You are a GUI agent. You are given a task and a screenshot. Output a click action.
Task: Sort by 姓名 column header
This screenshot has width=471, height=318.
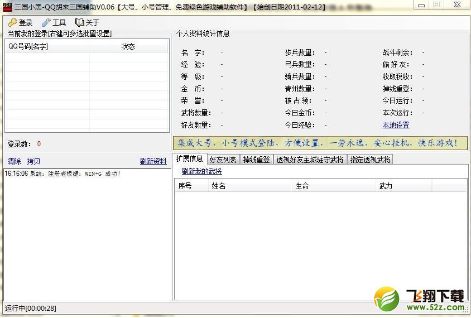point(250,186)
